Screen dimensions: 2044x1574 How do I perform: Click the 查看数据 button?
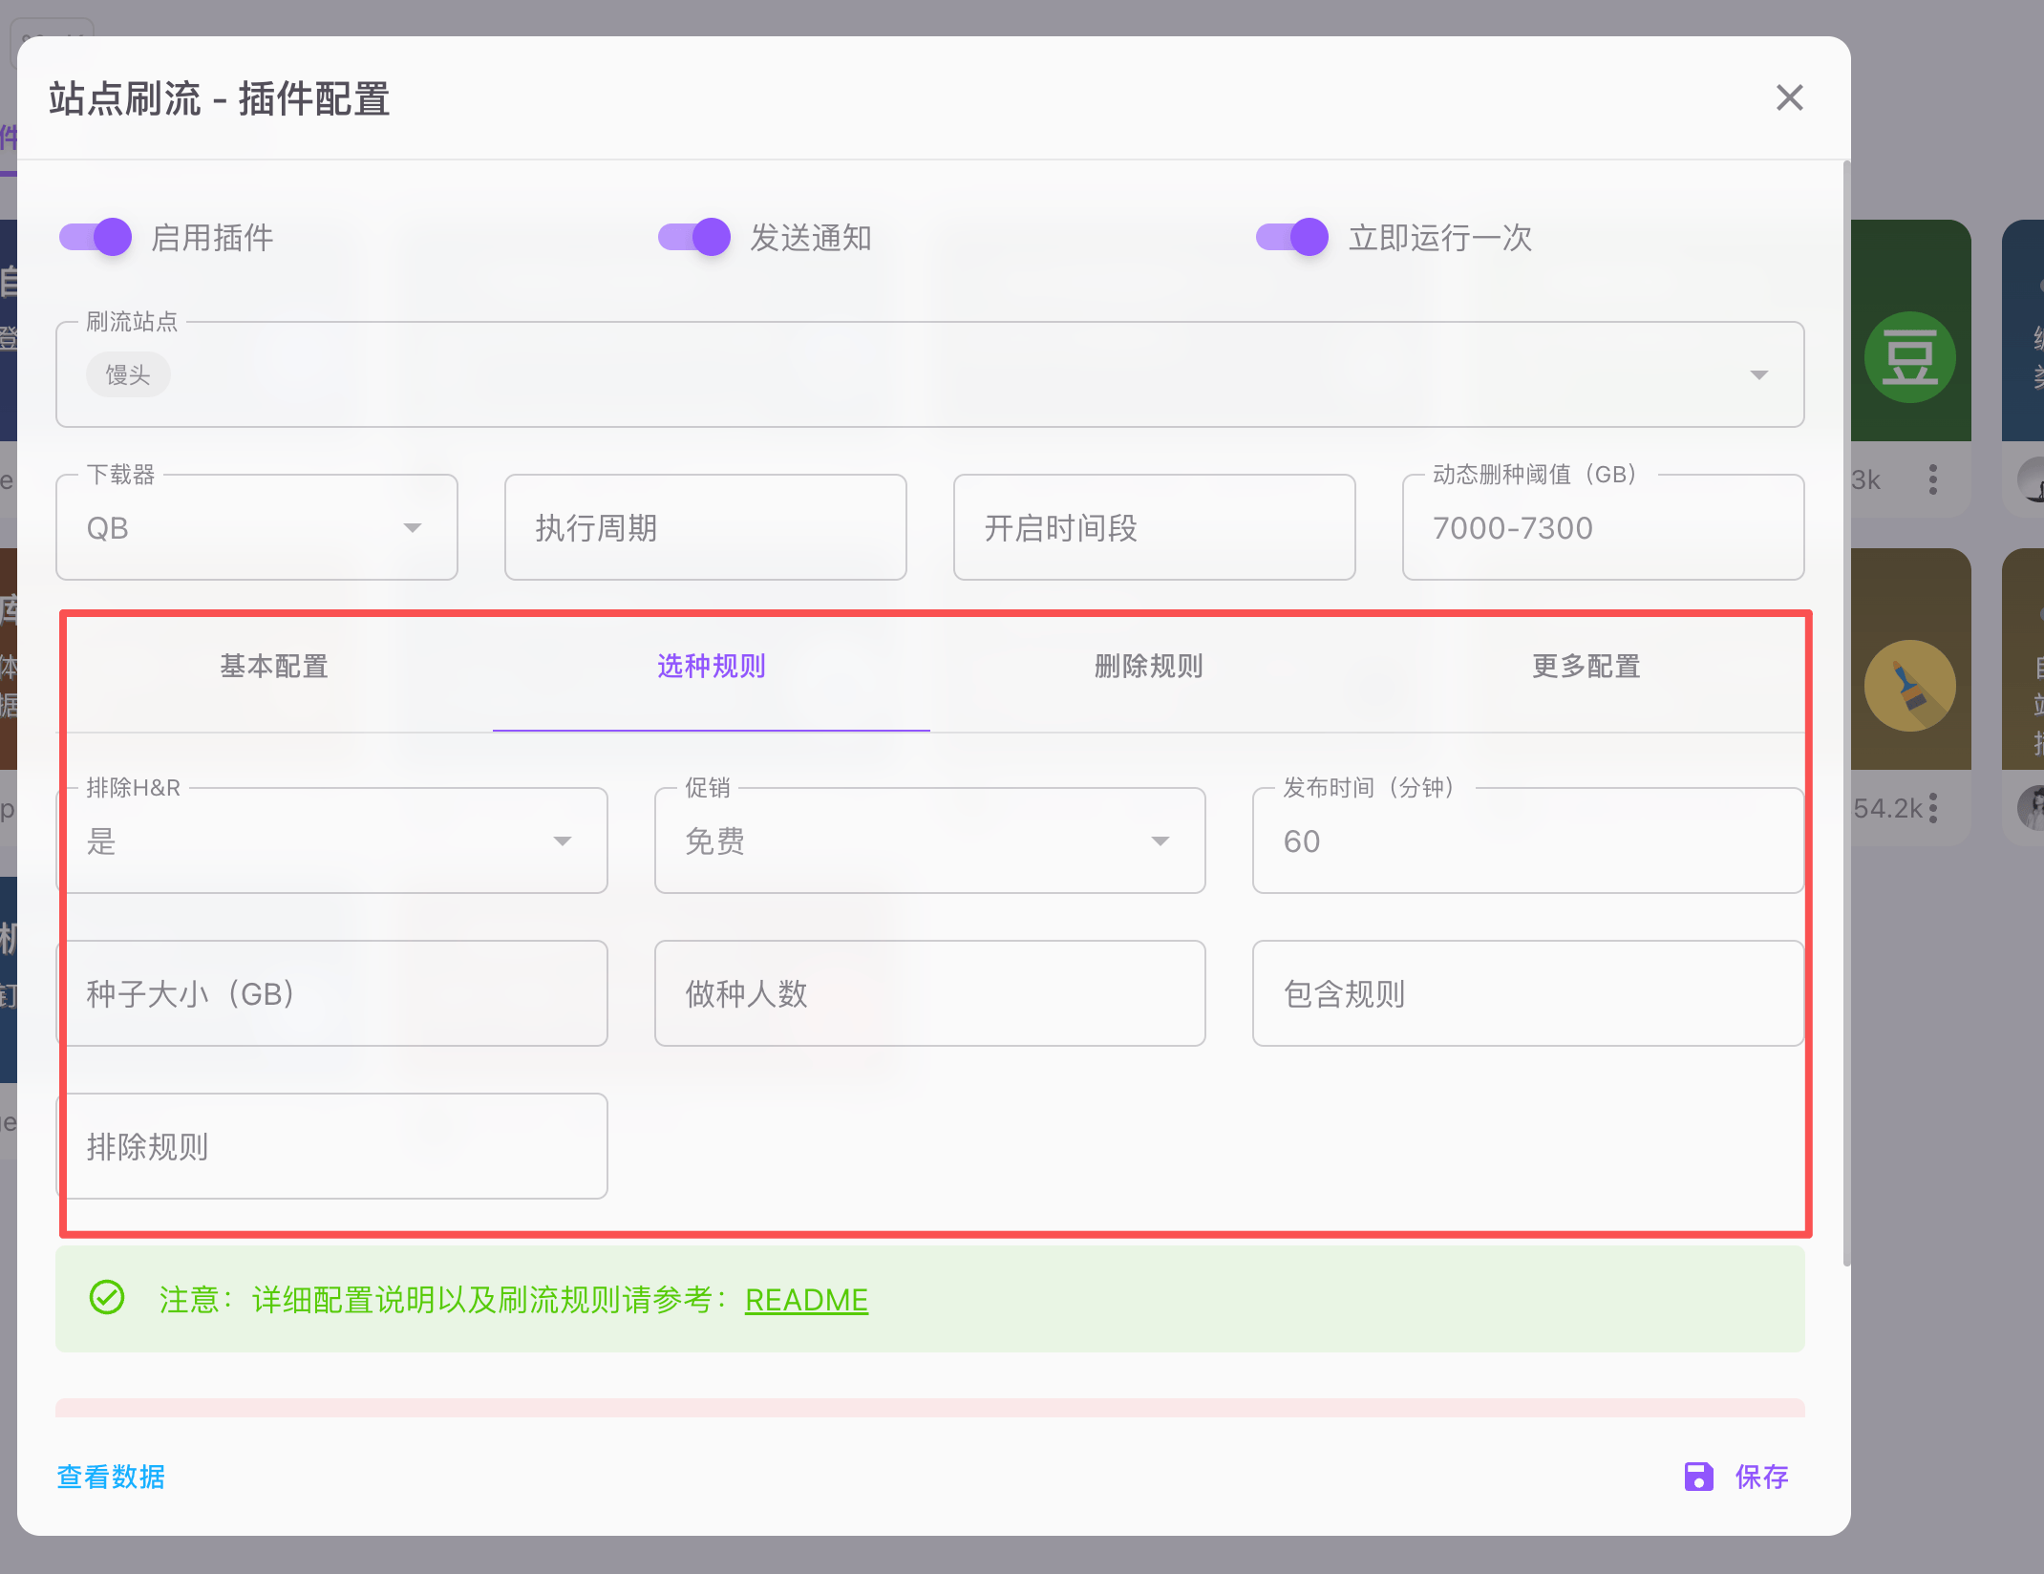[111, 1477]
